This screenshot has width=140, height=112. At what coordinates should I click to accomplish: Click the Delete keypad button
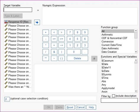pyautogui.click(x=77, y=58)
